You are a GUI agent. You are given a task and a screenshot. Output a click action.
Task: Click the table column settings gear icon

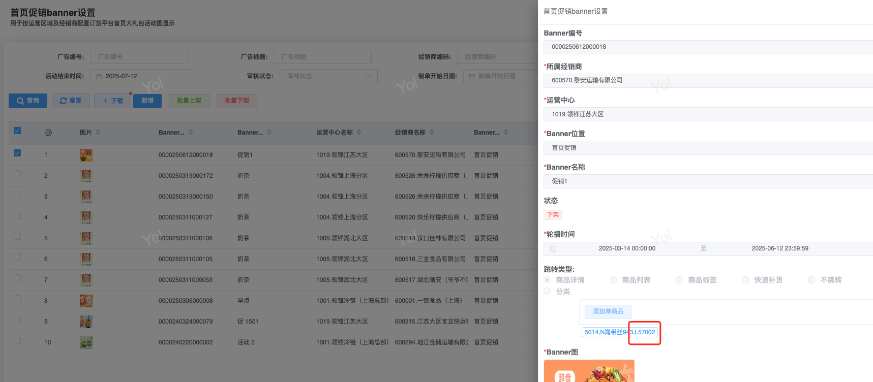click(x=48, y=133)
